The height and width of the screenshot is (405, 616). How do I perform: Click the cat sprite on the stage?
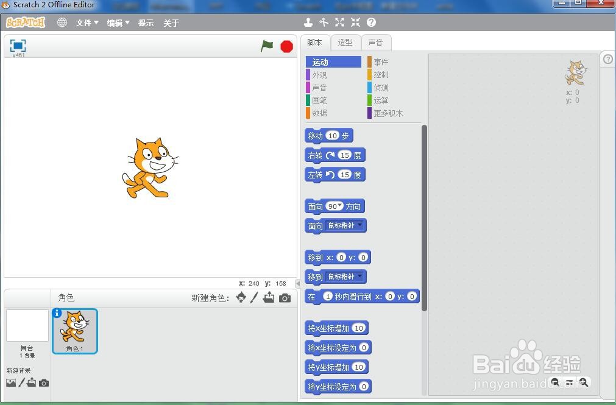[150, 167]
